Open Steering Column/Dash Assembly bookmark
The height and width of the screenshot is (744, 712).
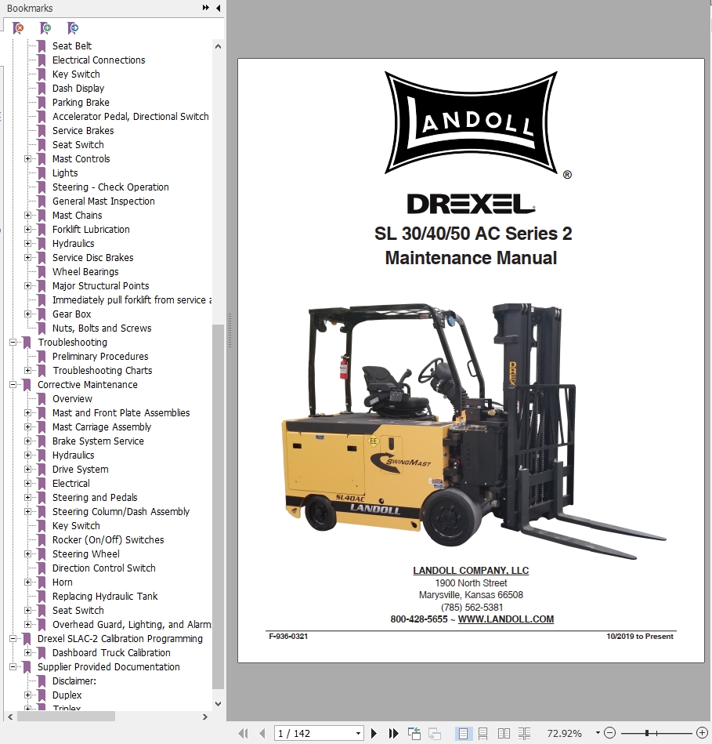click(121, 512)
